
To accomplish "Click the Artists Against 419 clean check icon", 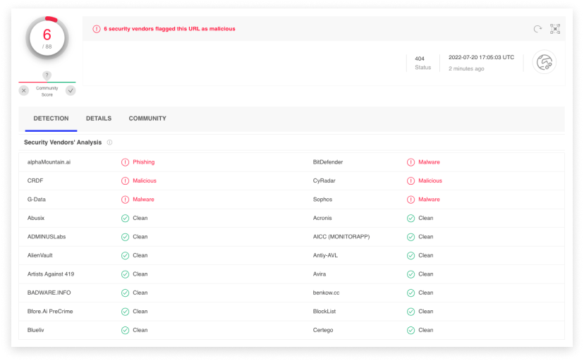I will 125,274.
